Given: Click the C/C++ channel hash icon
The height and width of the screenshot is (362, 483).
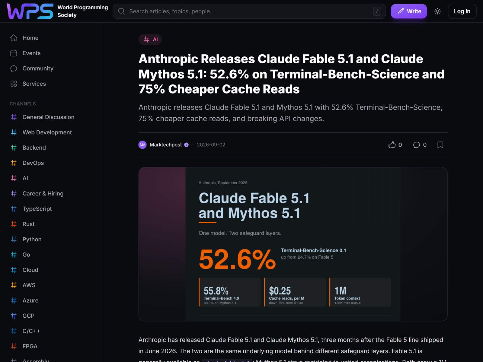Looking at the screenshot, I should pyautogui.click(x=14, y=331).
